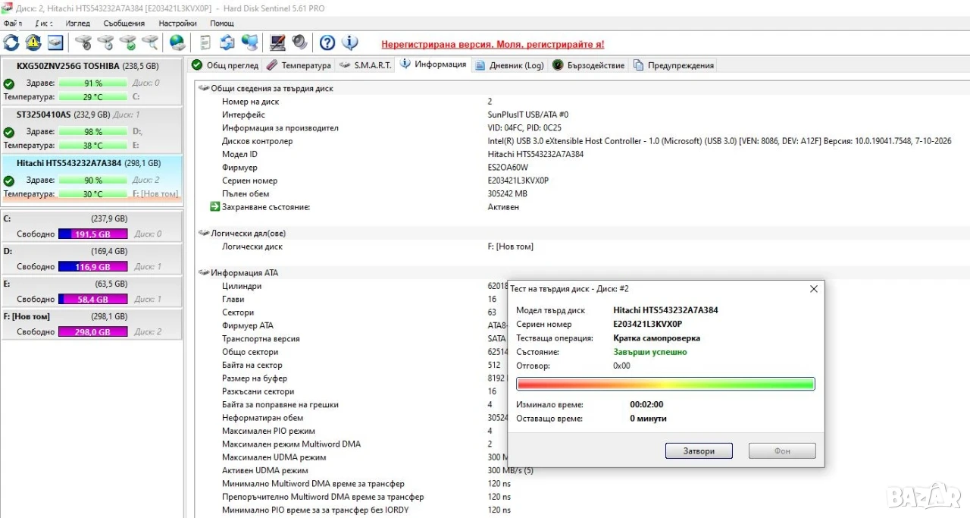Open the Диск menu

(43, 24)
